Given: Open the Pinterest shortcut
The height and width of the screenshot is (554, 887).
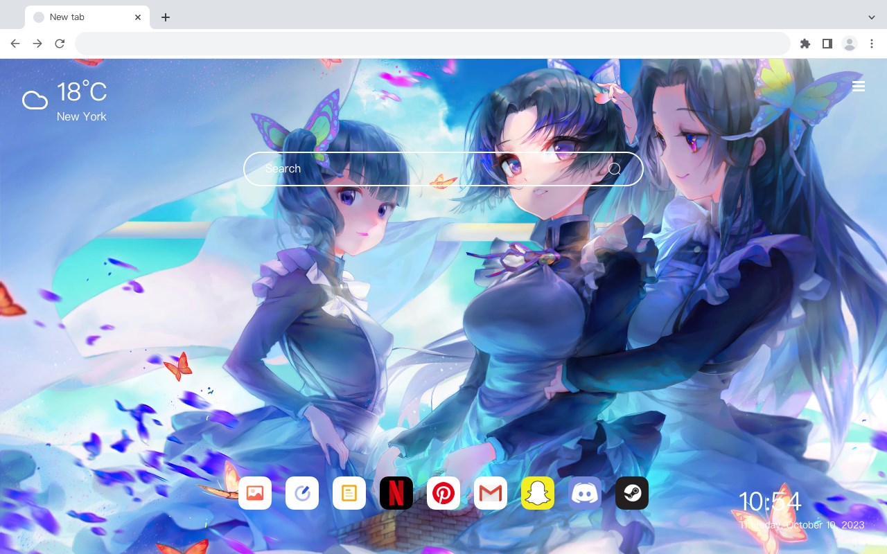Looking at the screenshot, I should [x=443, y=493].
